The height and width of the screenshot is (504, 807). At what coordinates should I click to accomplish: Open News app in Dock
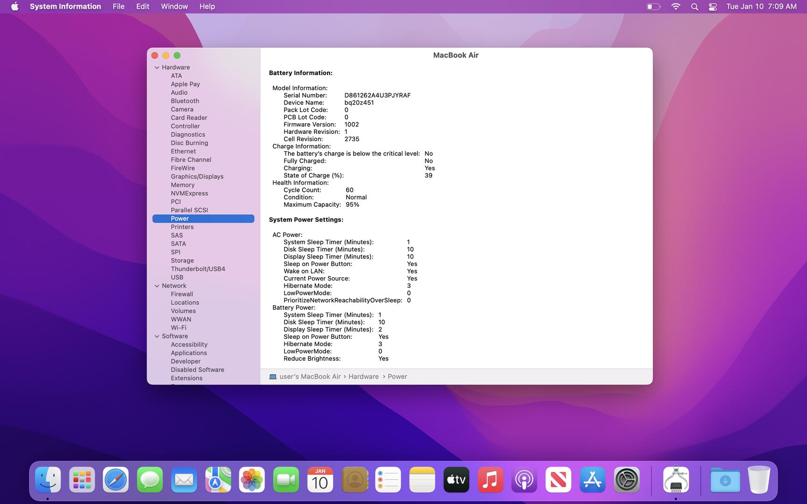558,480
